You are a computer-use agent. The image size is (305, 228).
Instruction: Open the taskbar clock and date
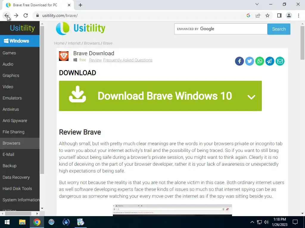click(x=280, y=222)
